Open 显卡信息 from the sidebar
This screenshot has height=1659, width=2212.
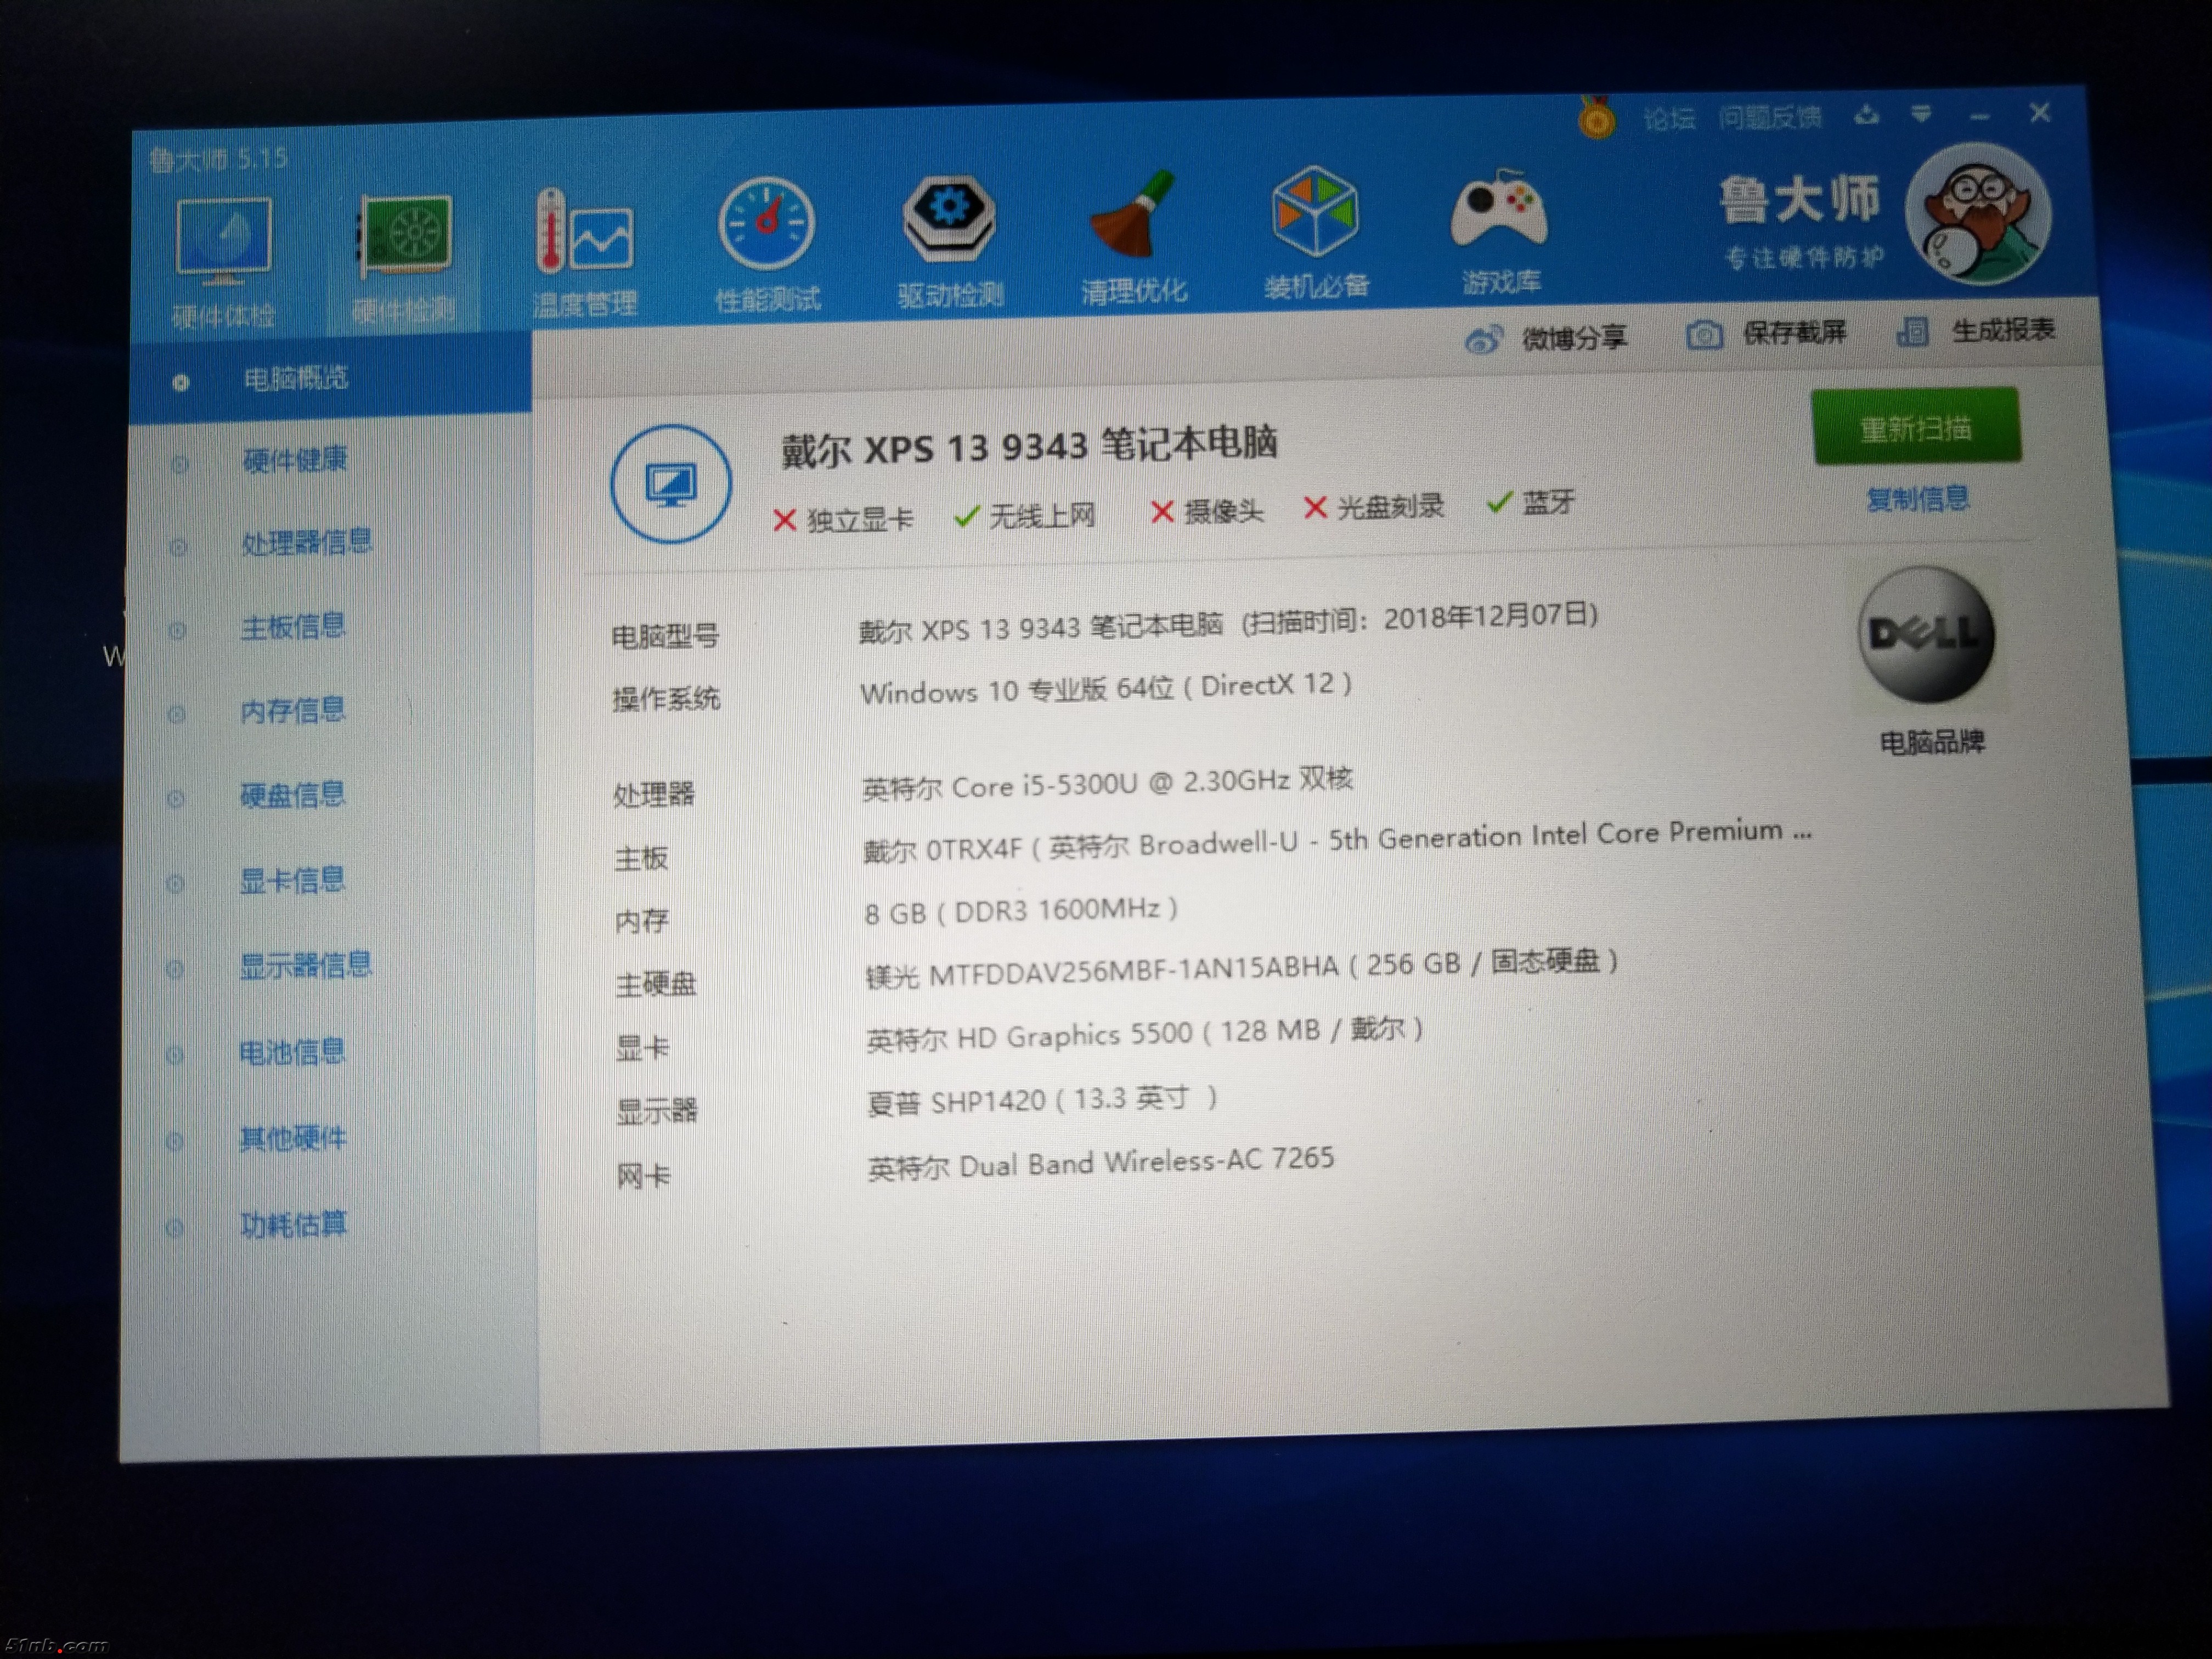click(292, 881)
